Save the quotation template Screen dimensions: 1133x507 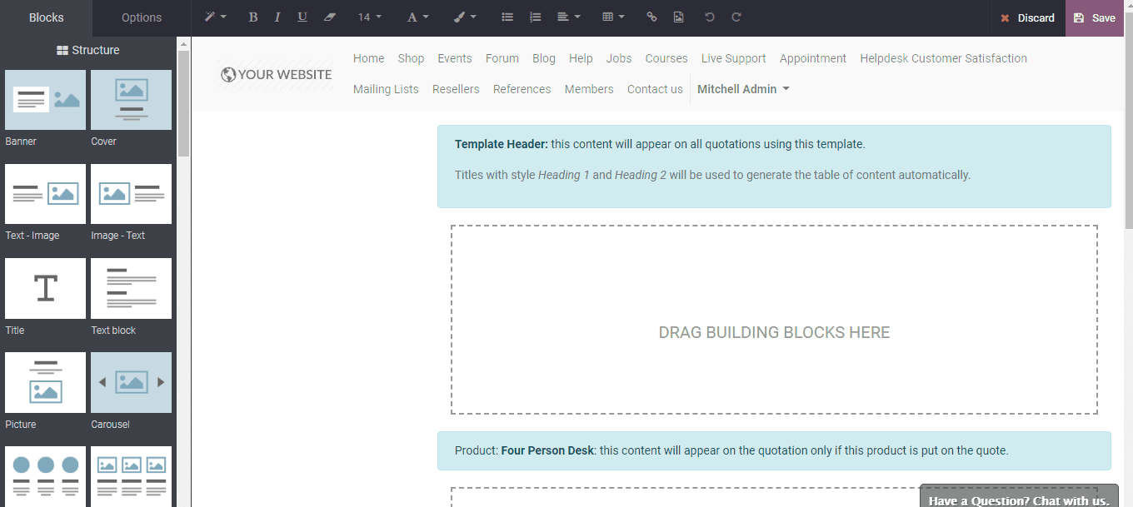(x=1095, y=17)
